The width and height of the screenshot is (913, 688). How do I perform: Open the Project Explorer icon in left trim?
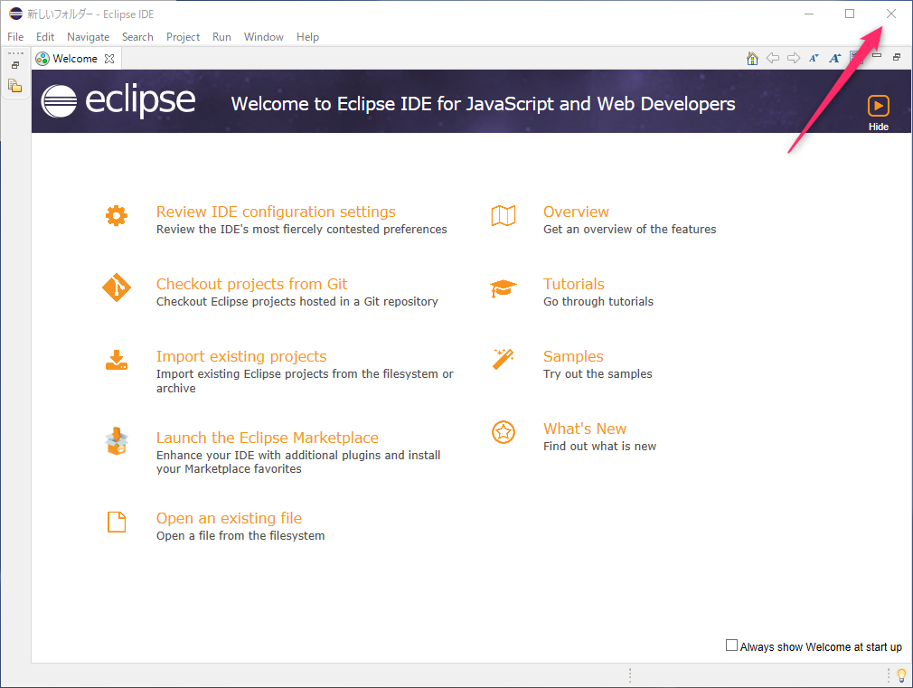[15, 86]
